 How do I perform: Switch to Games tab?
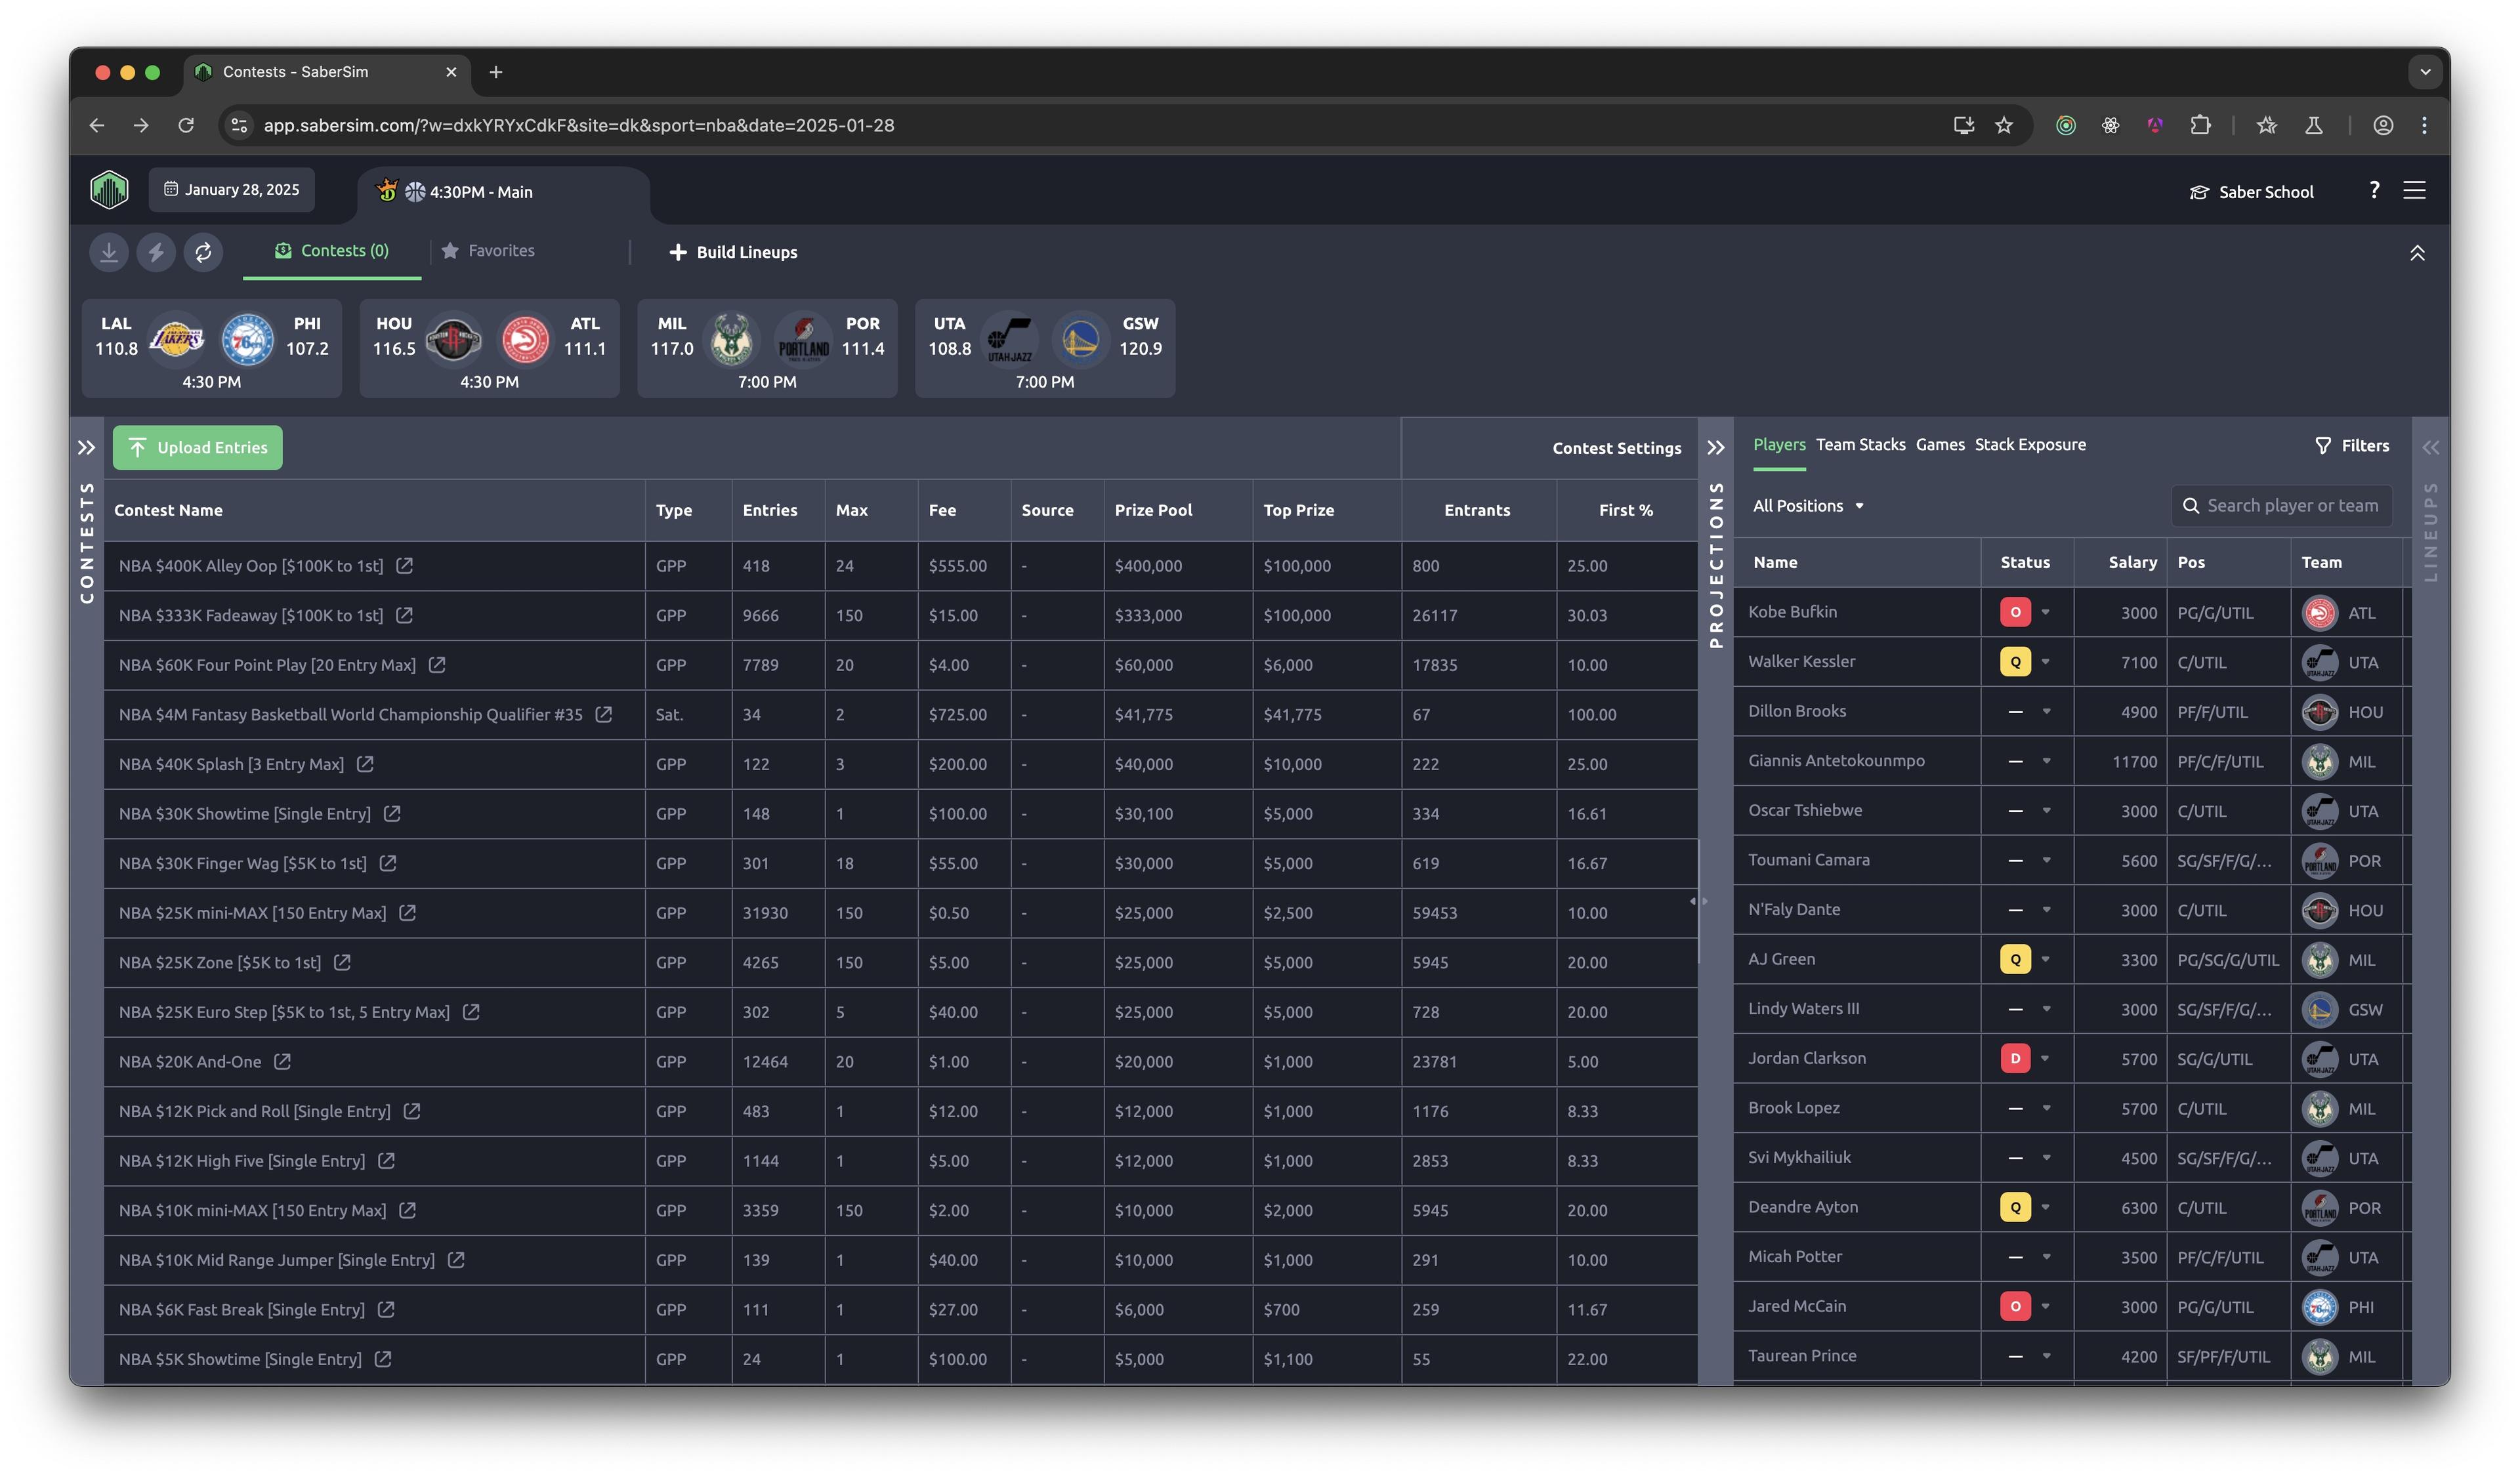pyautogui.click(x=1940, y=445)
